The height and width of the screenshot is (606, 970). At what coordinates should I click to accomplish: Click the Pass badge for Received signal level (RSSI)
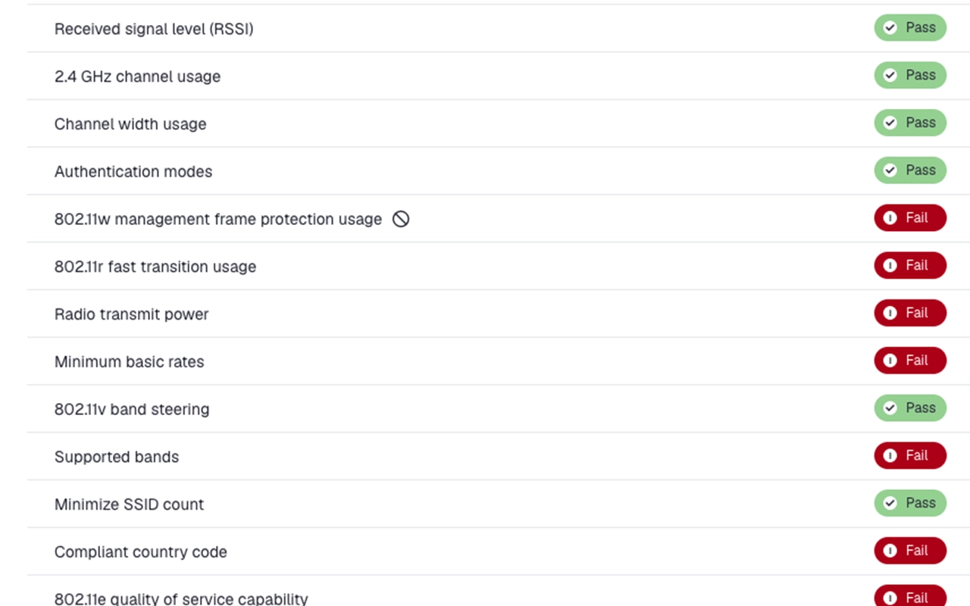click(910, 27)
